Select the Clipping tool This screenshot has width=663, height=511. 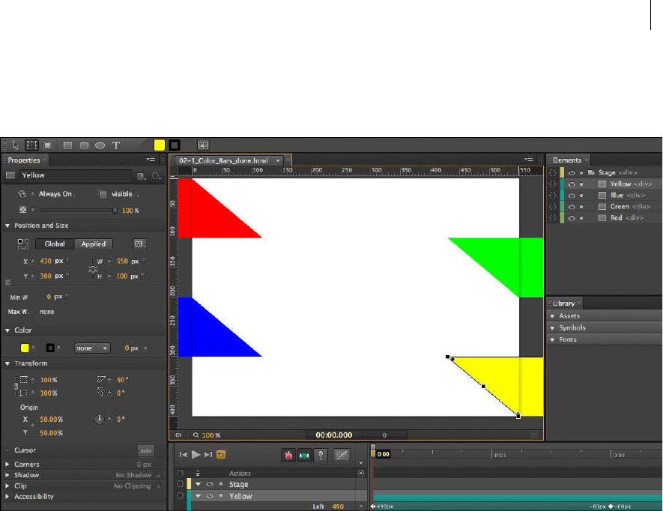47,145
